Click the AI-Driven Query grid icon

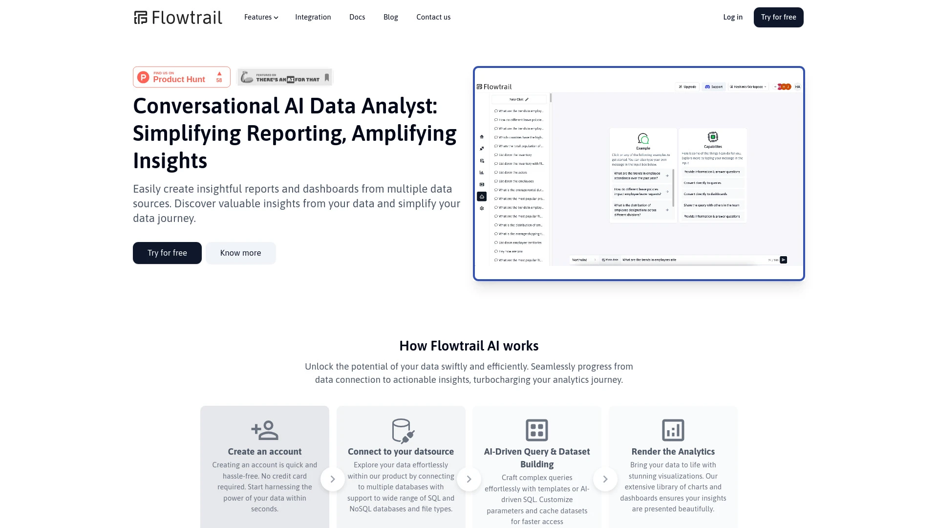[x=536, y=429]
